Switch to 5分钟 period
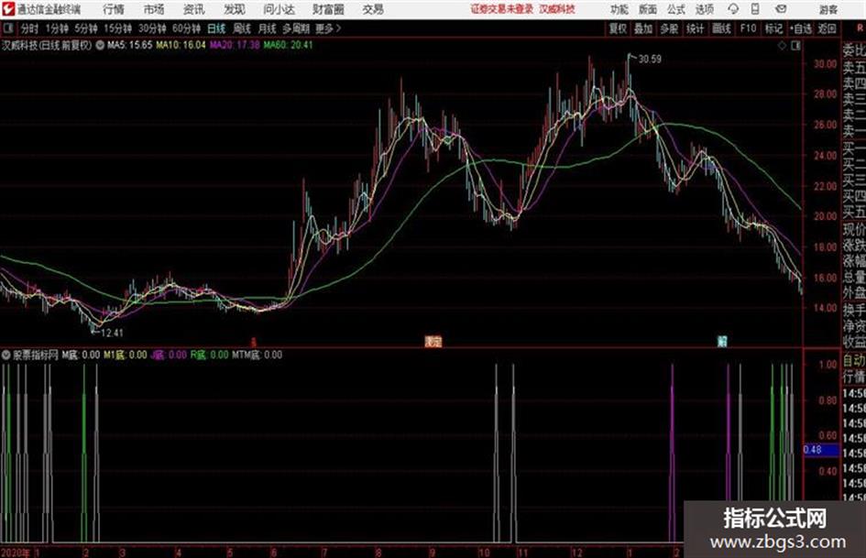The image size is (866, 558). pyautogui.click(x=86, y=28)
